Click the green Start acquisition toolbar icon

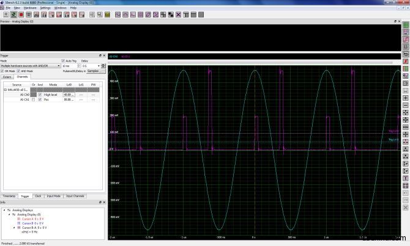coord(13,15)
